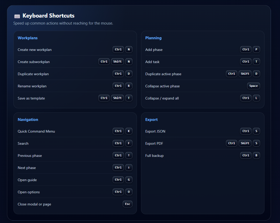Click the 'Export PDF' label
The height and width of the screenshot is (223, 280).
(x=154, y=143)
